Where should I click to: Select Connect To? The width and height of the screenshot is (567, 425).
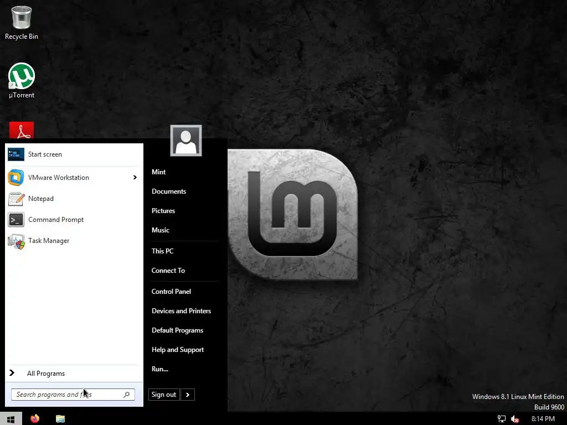(168, 270)
